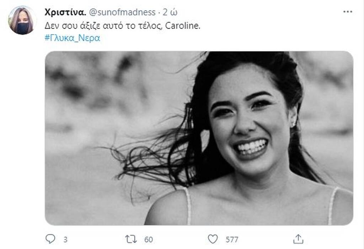364x249 pixels.
Task: Click the reply count number 3
Action: (65, 239)
